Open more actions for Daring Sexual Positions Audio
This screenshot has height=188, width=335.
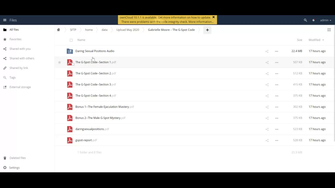[x=277, y=51]
